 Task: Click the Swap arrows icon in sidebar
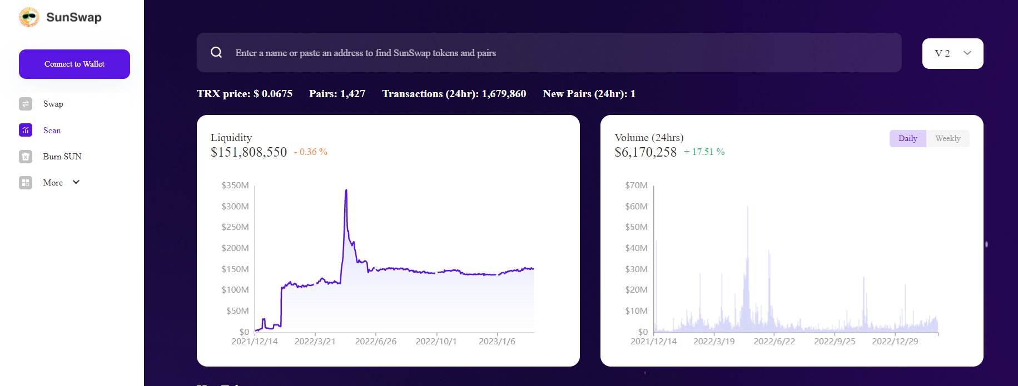pyautogui.click(x=26, y=104)
